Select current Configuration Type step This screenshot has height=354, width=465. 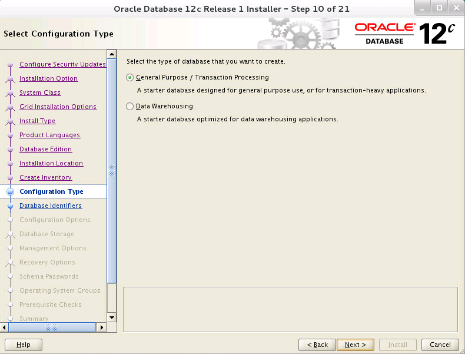pyautogui.click(x=51, y=191)
